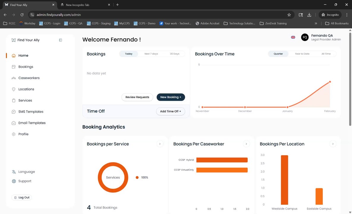Bookmark this page with star icon
The image size is (352, 214).
[x=289, y=15]
